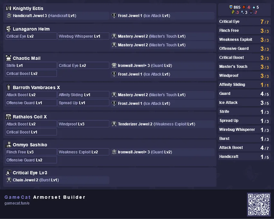Click the Rathalos Coil X waist icon
Viewport: 274px width, 219px height.
(x=8, y=117)
